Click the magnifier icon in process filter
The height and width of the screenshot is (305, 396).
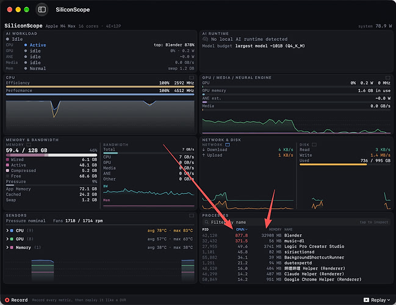click(207, 222)
